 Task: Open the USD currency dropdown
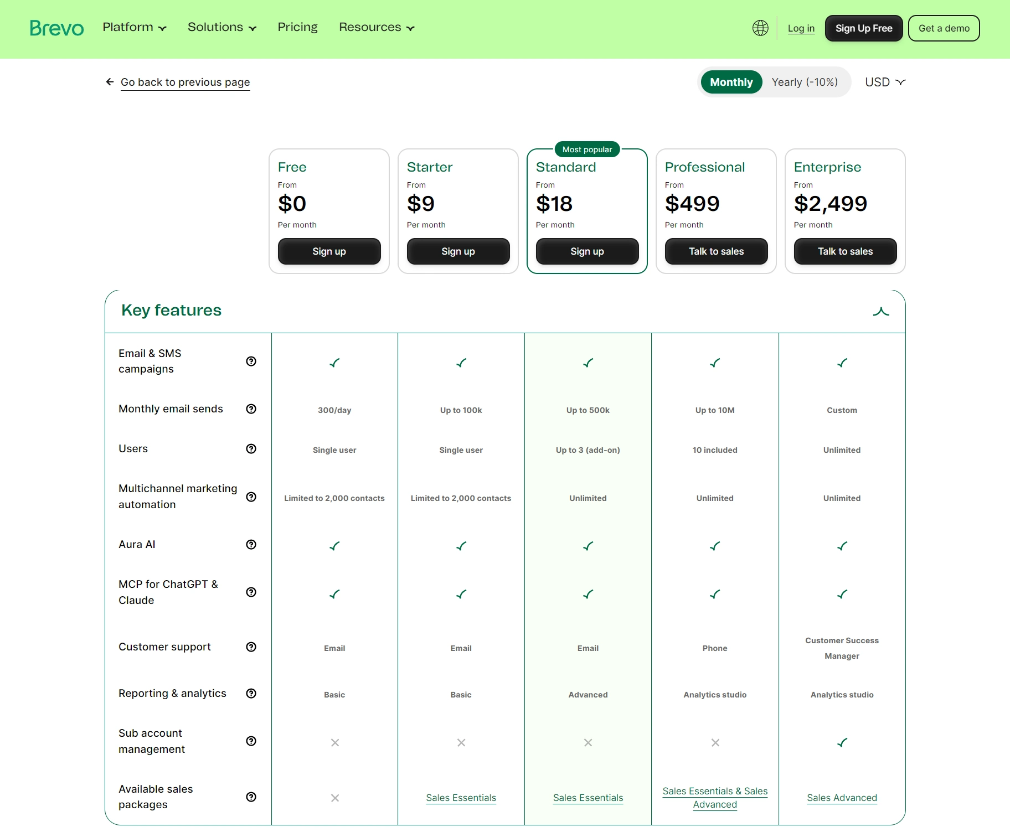(885, 82)
